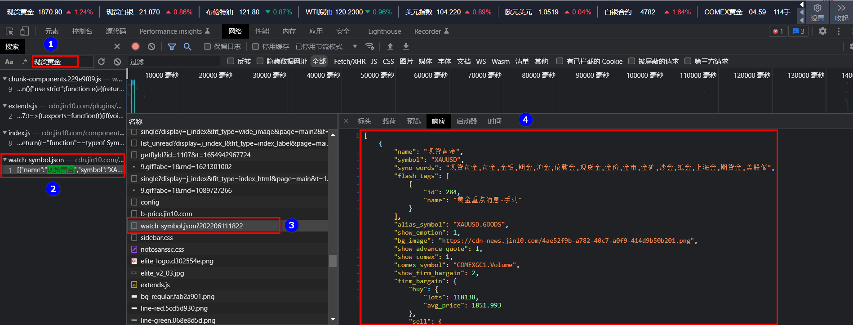The image size is (853, 325).
Task: Enable the 停用缓存 checkbox
Action: coord(255,46)
